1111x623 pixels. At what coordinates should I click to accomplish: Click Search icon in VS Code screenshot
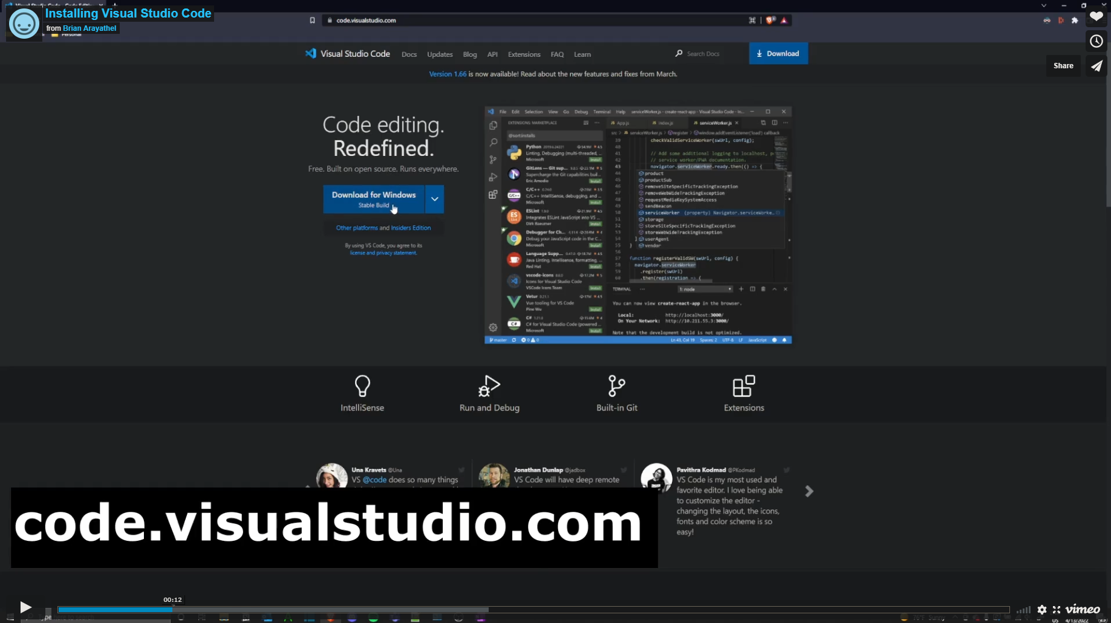pyautogui.click(x=493, y=143)
